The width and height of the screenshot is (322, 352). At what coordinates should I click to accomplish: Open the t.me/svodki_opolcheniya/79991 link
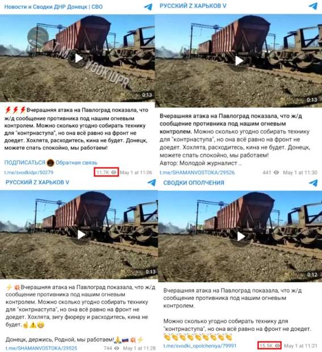coord(200,346)
